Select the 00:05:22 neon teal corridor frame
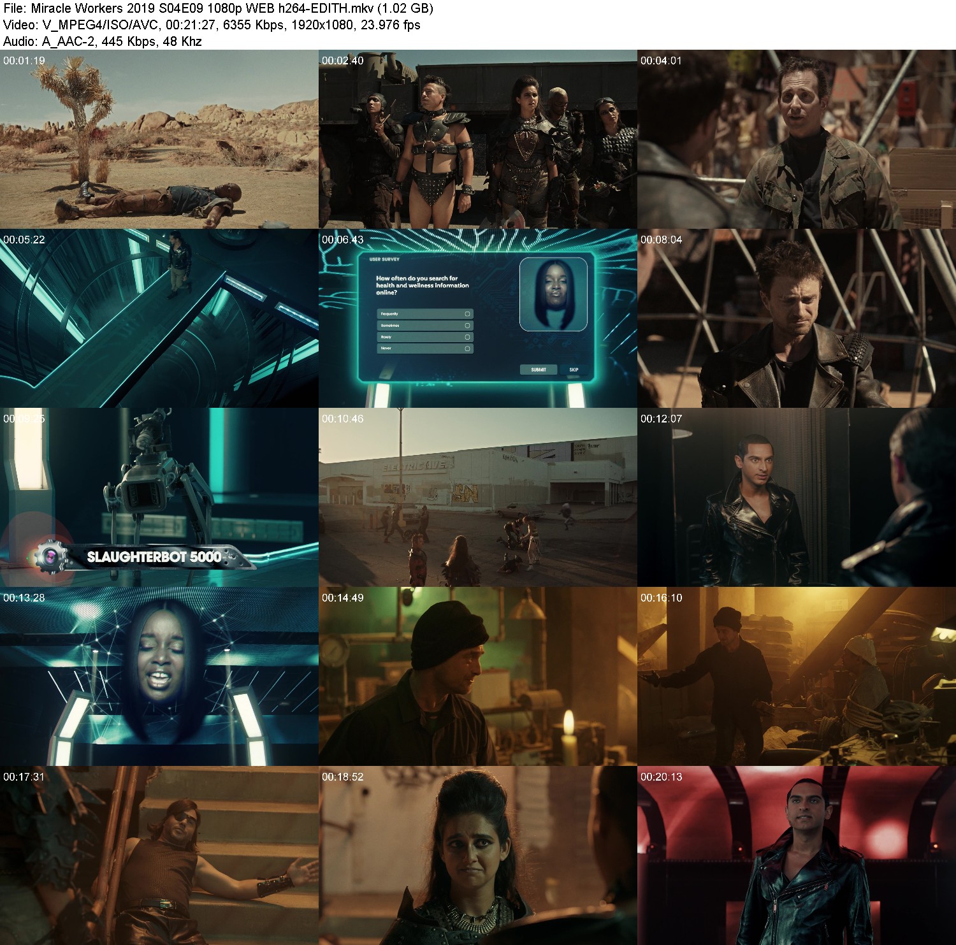956x945 pixels. [159, 318]
